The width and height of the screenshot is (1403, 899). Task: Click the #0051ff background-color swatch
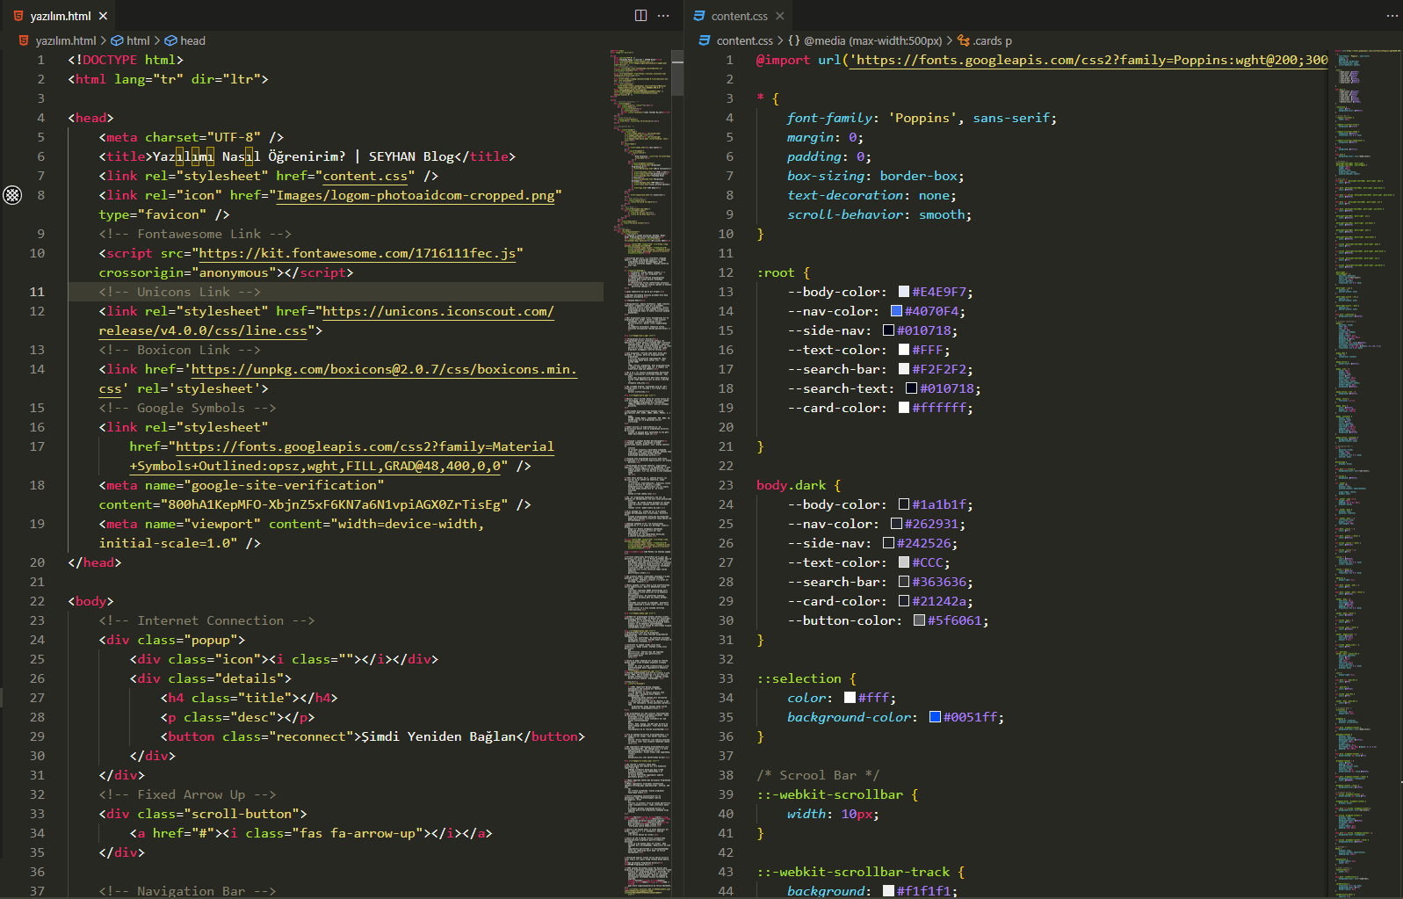pos(935,717)
